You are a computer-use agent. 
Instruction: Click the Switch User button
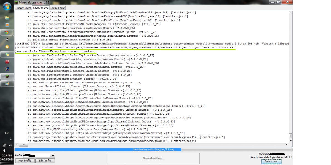[271, 161]
